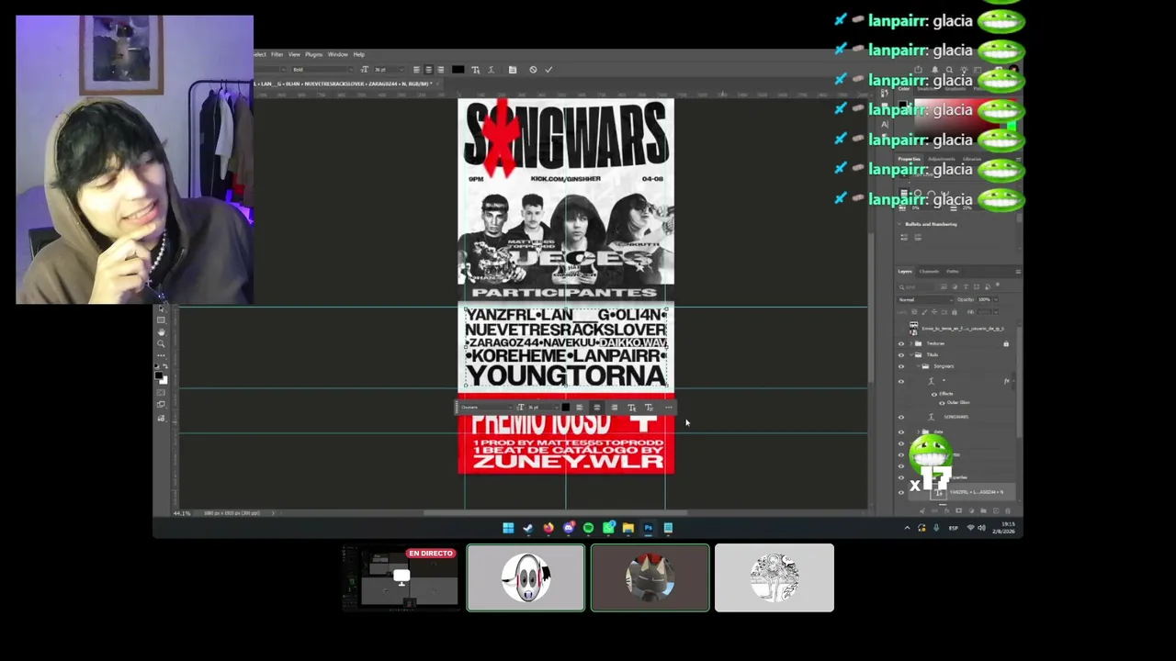
Task: Open the layer Opacity dropdown arrow
Action: (996, 300)
